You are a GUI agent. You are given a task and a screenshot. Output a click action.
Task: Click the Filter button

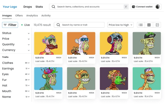tap(10, 25)
